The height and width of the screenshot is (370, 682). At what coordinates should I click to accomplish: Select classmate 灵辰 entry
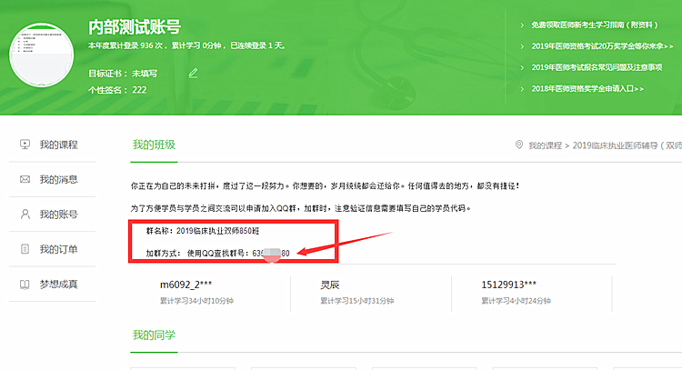click(329, 285)
